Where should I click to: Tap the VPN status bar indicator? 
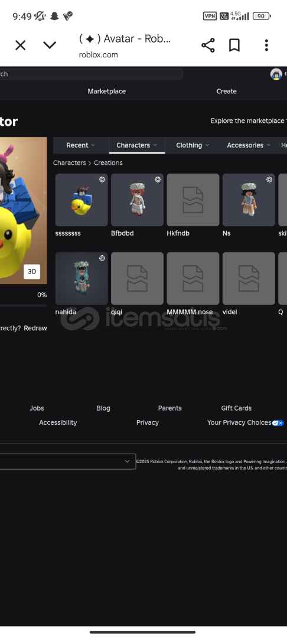[x=210, y=17]
